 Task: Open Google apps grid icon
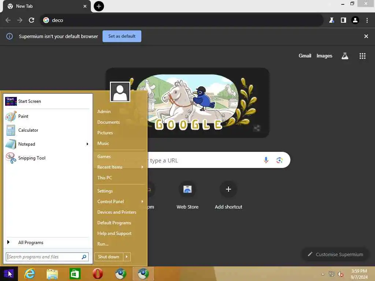tap(362, 56)
